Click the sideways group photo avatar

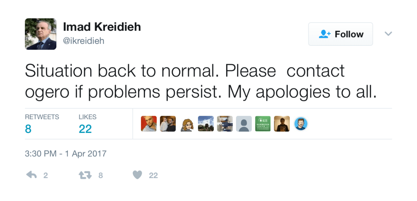tap(225, 124)
